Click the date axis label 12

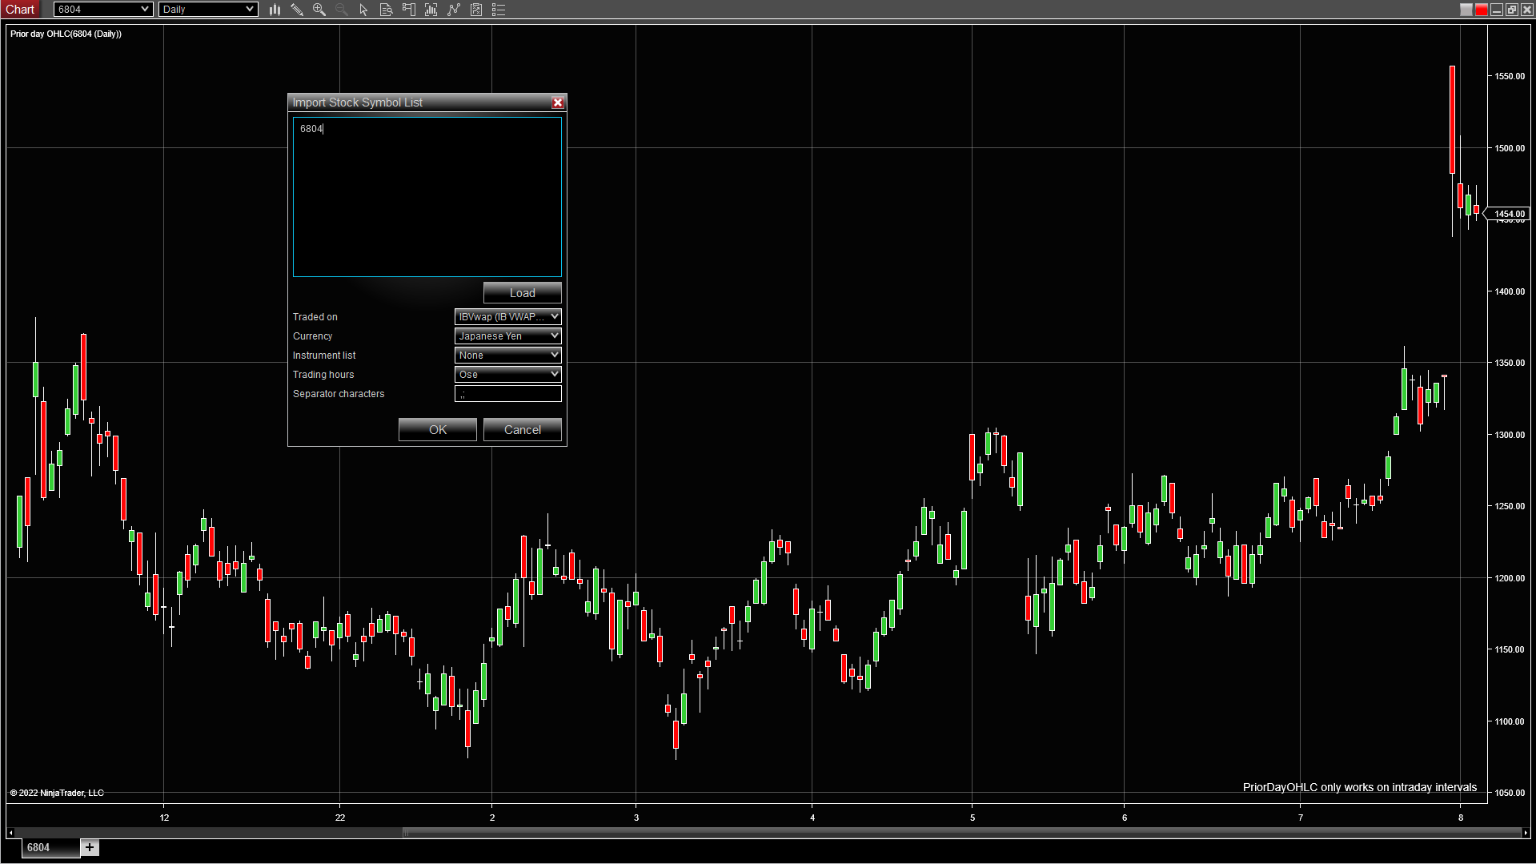(x=164, y=818)
